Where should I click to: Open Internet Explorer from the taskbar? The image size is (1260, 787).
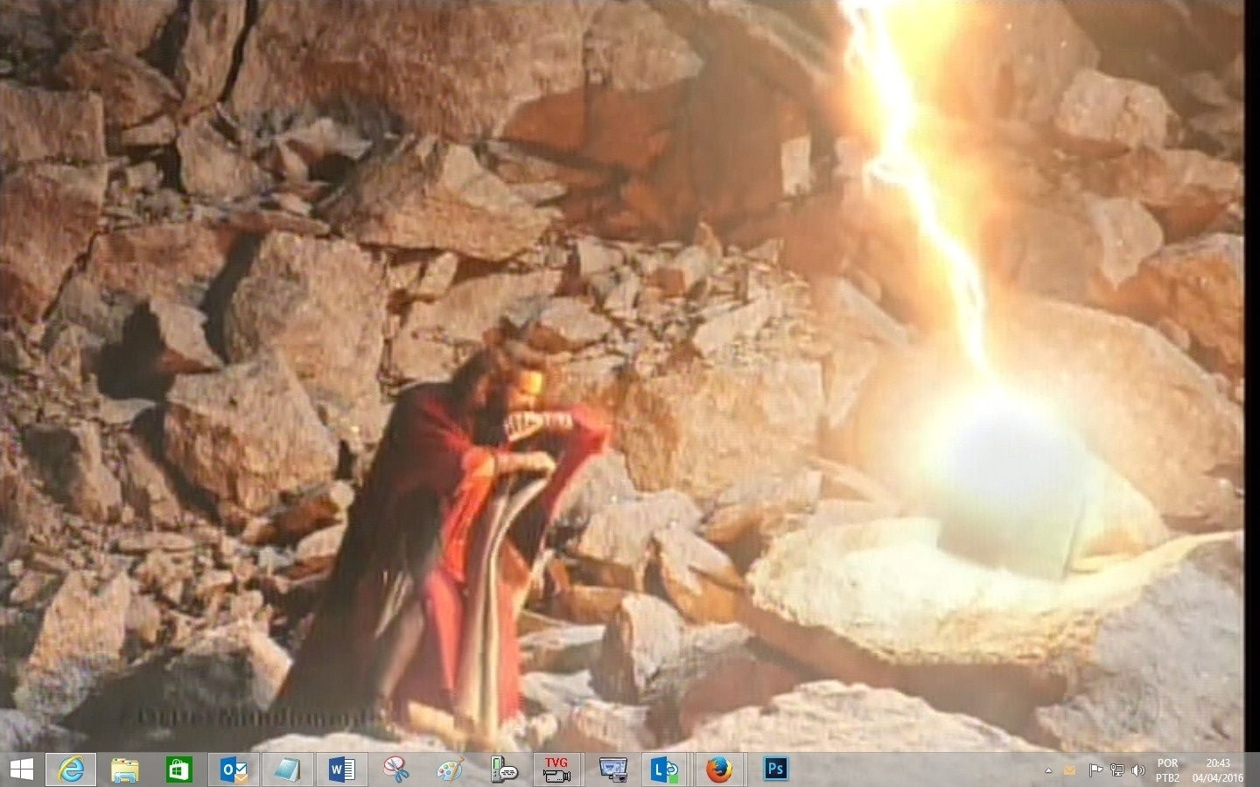tap(72, 770)
